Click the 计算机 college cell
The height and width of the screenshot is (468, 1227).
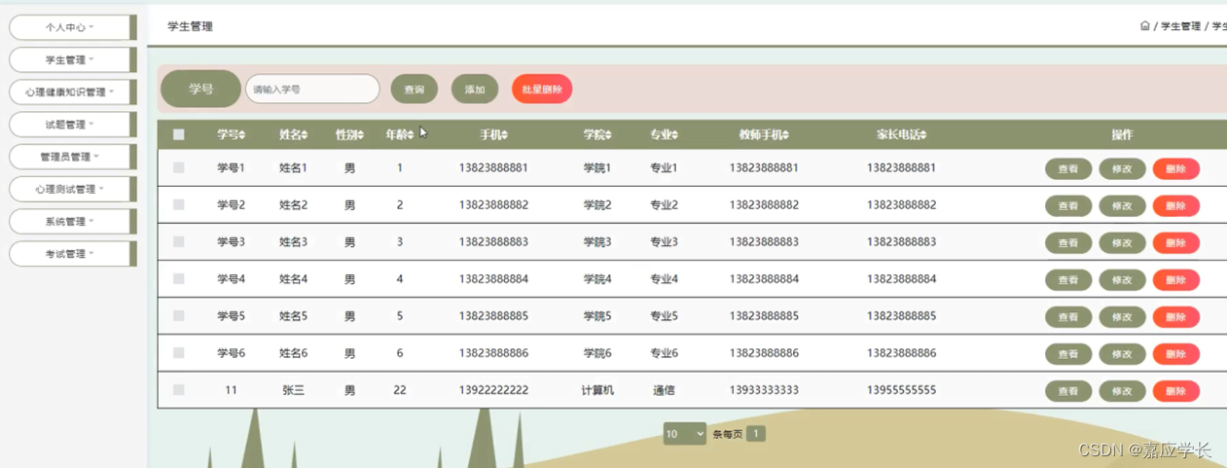point(597,390)
